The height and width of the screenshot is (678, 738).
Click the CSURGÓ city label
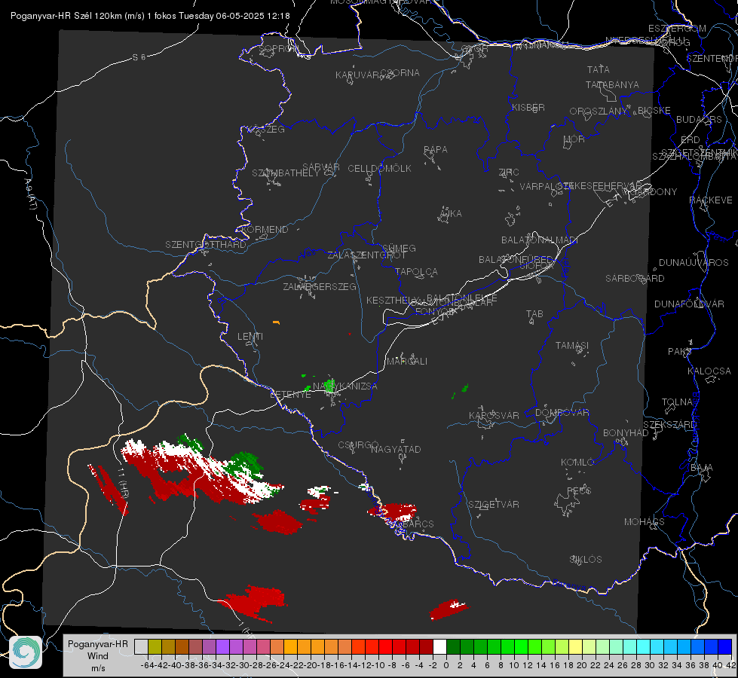pos(358,445)
